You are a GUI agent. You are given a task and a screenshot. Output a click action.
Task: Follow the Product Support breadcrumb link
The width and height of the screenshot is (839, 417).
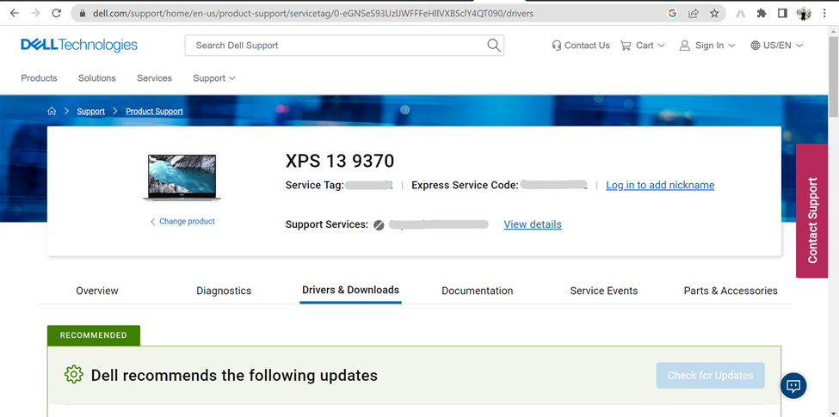pos(154,111)
